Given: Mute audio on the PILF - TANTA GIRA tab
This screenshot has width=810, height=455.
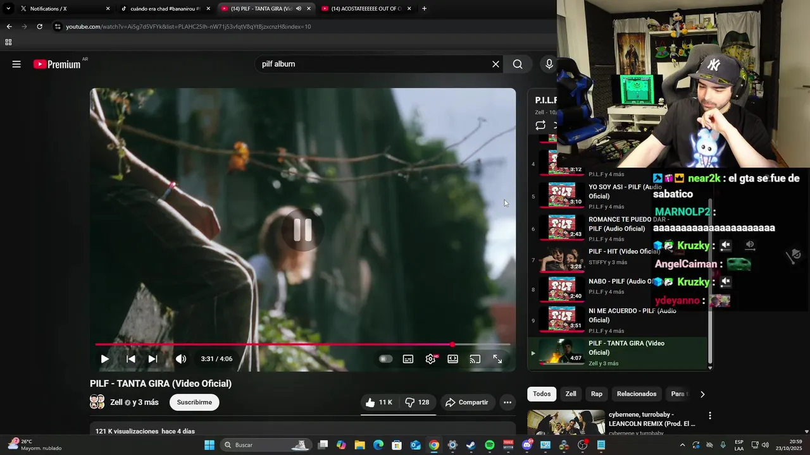Looking at the screenshot, I should (298, 9).
